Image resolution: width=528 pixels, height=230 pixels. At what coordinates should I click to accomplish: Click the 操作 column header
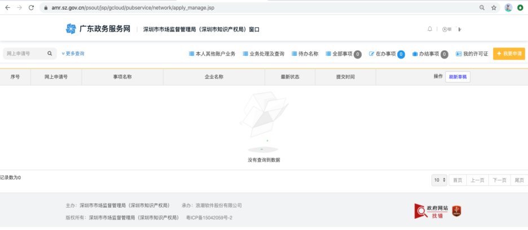438,76
